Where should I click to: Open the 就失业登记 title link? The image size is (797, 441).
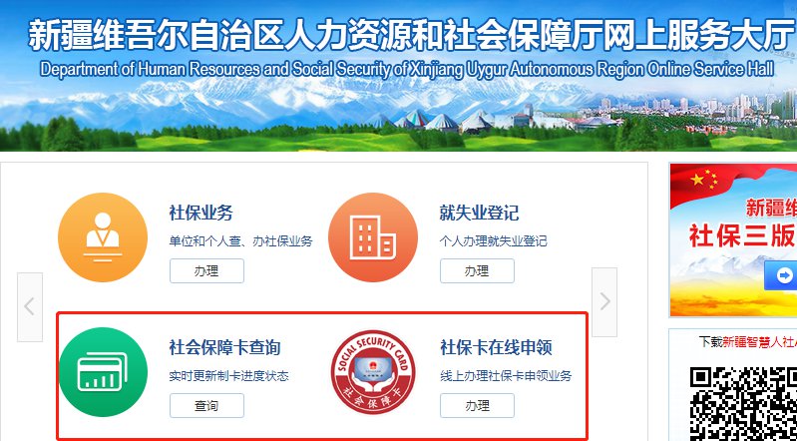(479, 213)
